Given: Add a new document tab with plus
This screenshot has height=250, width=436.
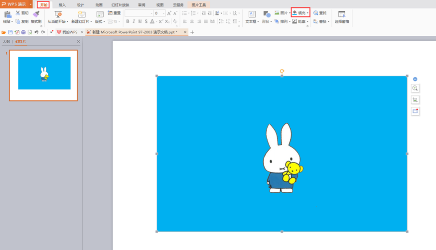Looking at the screenshot, I should point(192,32).
